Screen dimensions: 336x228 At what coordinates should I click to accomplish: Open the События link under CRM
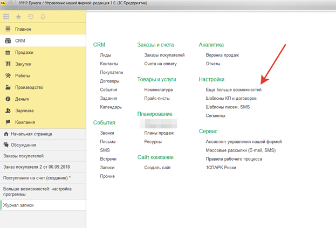[x=108, y=89]
